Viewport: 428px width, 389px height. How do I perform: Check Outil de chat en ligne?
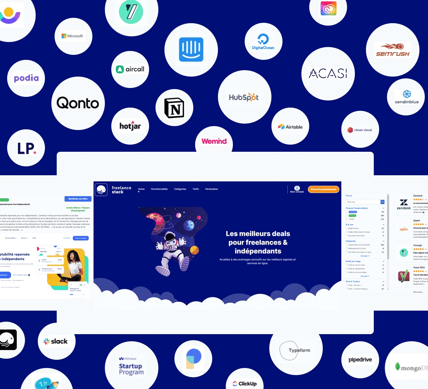(x=346, y=265)
